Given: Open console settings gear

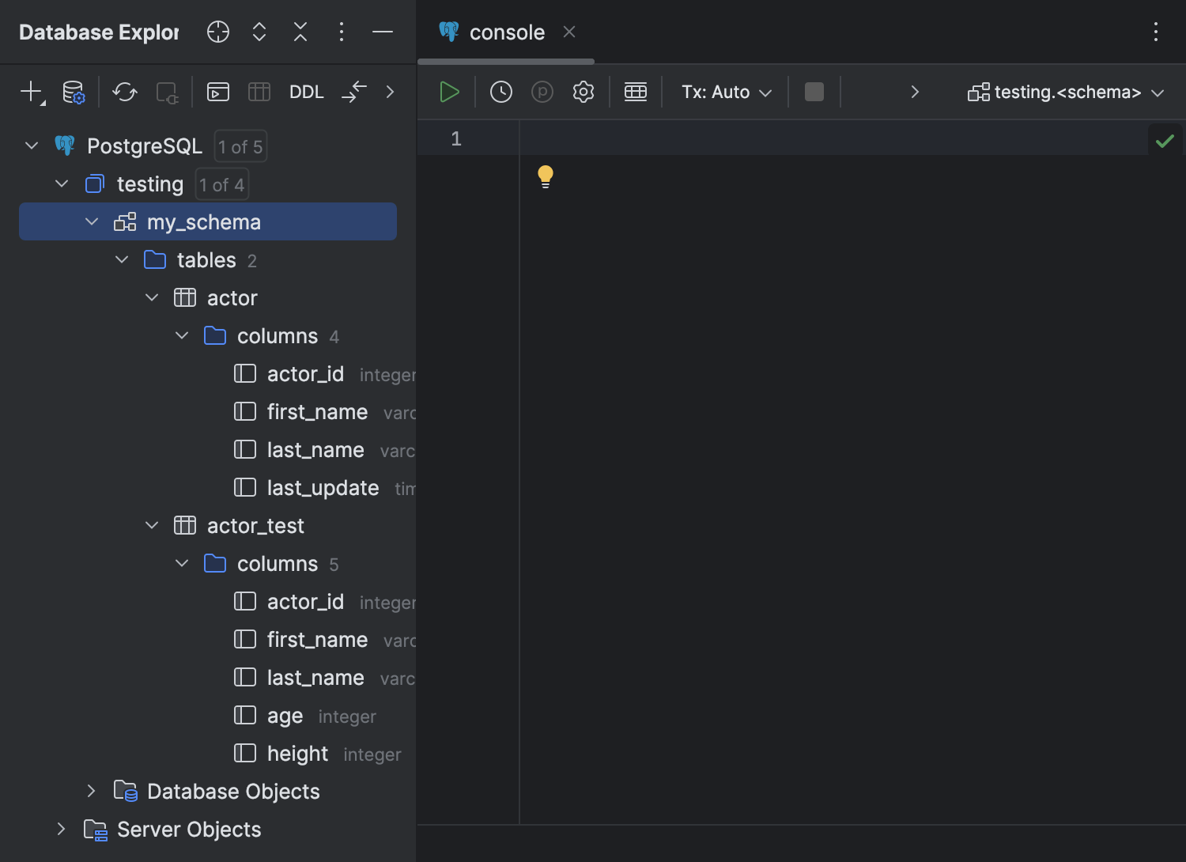Looking at the screenshot, I should [584, 92].
